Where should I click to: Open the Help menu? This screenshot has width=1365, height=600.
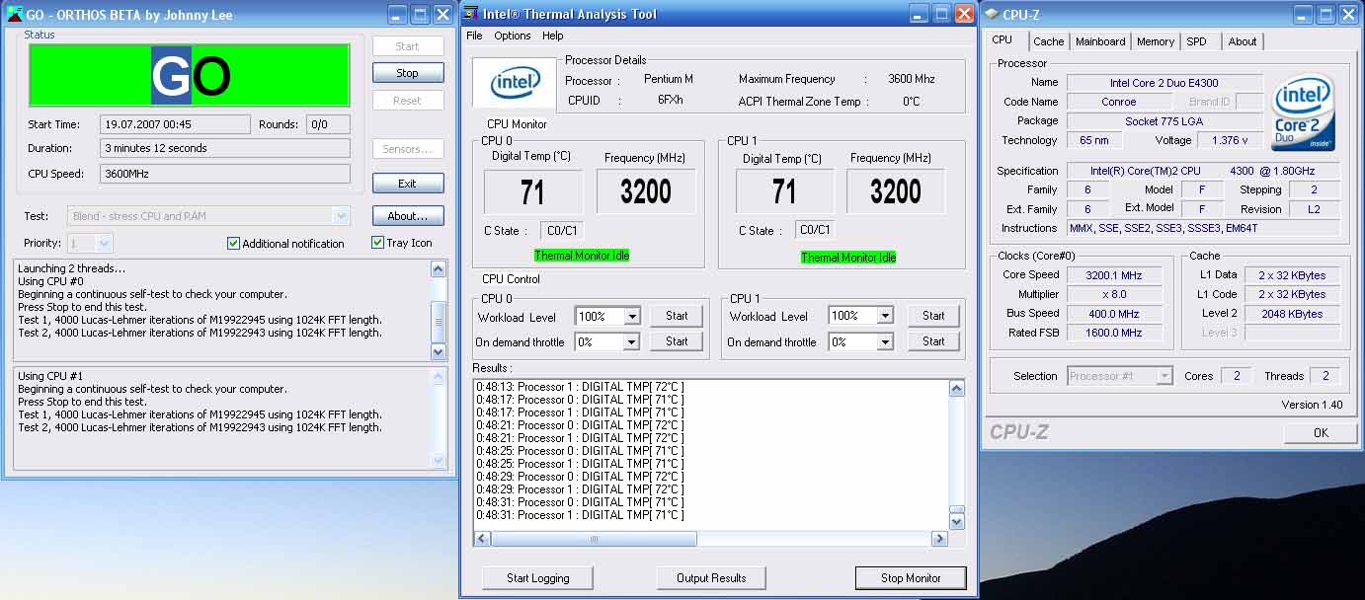553,36
